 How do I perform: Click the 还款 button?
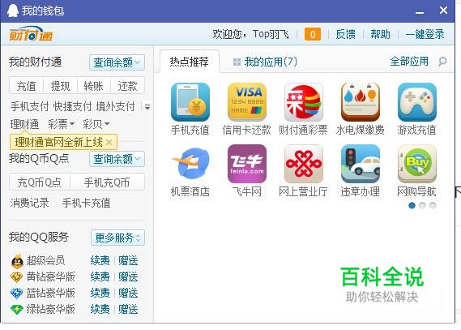coord(127,86)
